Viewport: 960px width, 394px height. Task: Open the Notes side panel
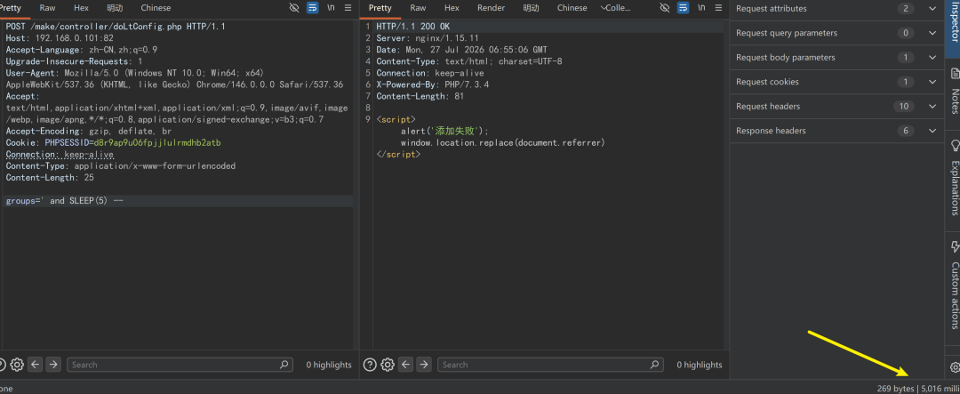[x=953, y=91]
